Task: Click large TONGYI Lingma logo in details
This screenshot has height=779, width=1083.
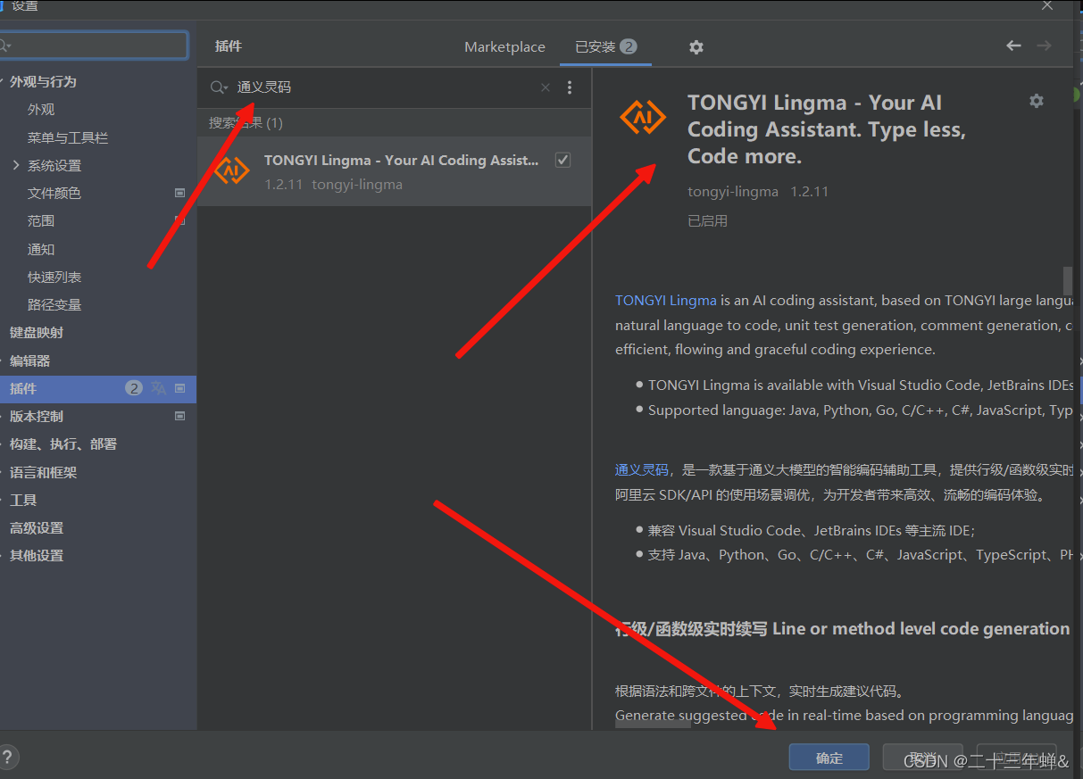Action: tap(643, 116)
